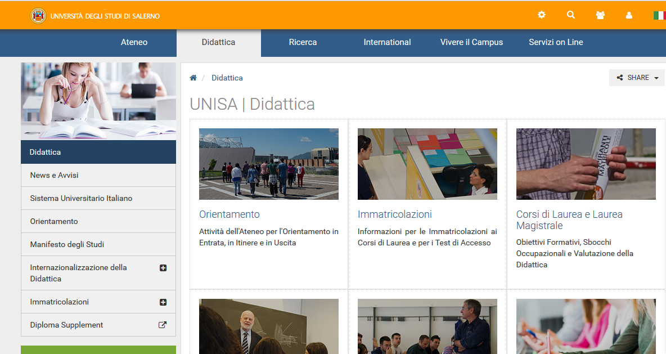666x354 pixels.
Task: Expand Internazionalizzazione della Didattica submenu
Action: pos(163,268)
